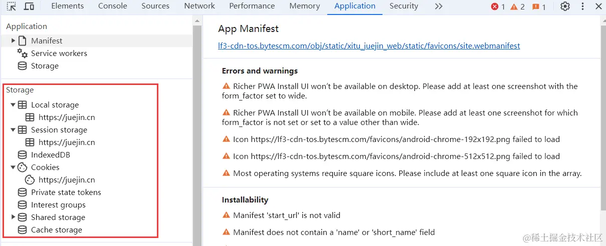Toggle the device toolbar icon
This screenshot has width=606, height=246.
(29, 6)
